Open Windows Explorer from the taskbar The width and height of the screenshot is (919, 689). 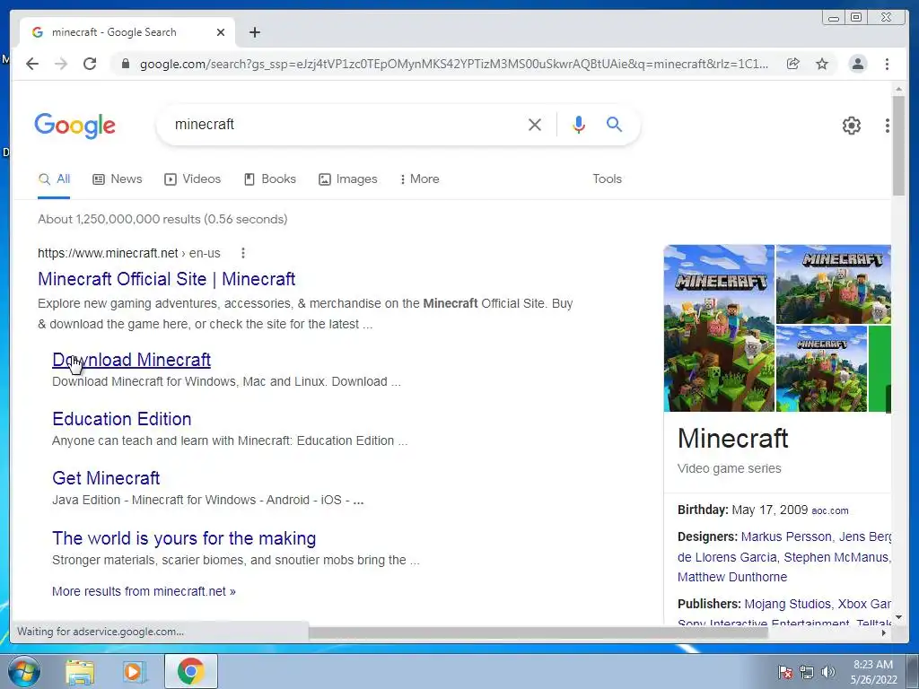point(80,671)
